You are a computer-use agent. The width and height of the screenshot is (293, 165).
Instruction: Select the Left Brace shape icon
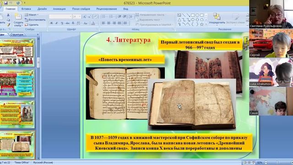click(x=193, y=24)
